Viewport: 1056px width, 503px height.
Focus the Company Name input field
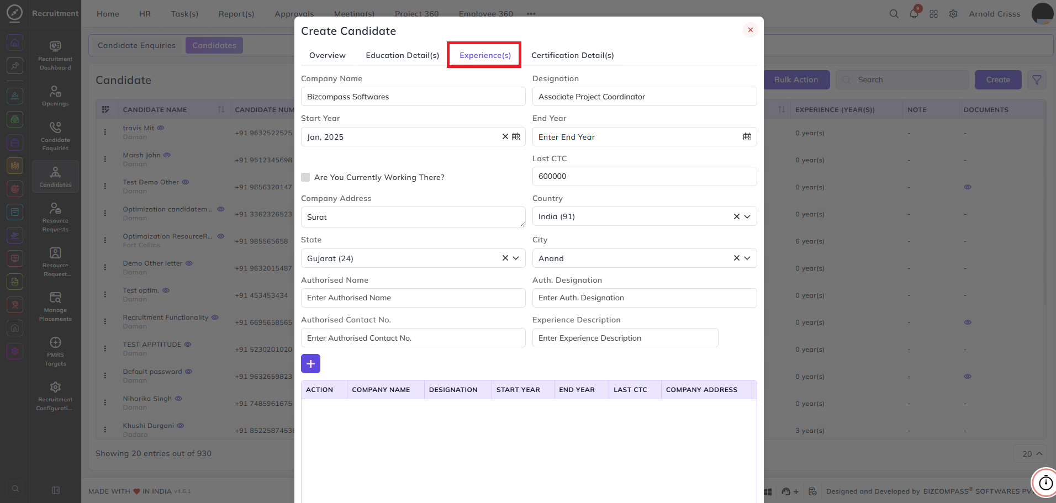413,97
